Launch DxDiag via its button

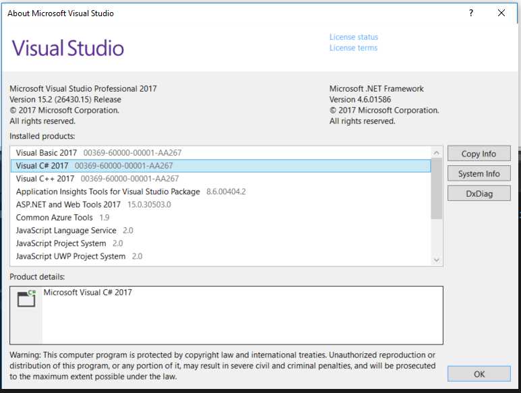point(479,193)
